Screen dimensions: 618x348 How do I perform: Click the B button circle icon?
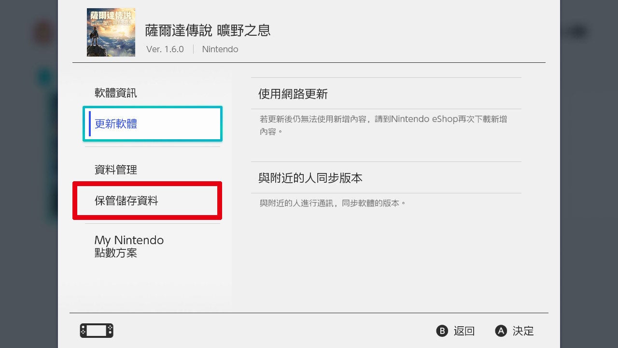442,331
